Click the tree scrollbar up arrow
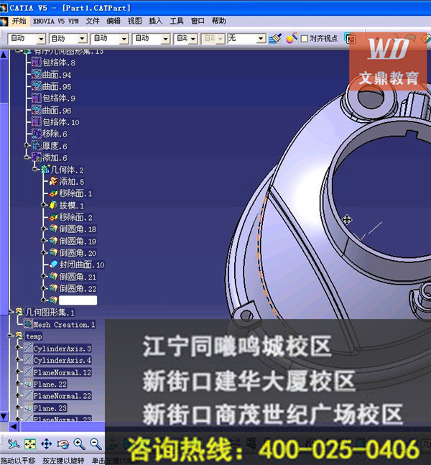The height and width of the screenshot is (465, 431). [4, 55]
